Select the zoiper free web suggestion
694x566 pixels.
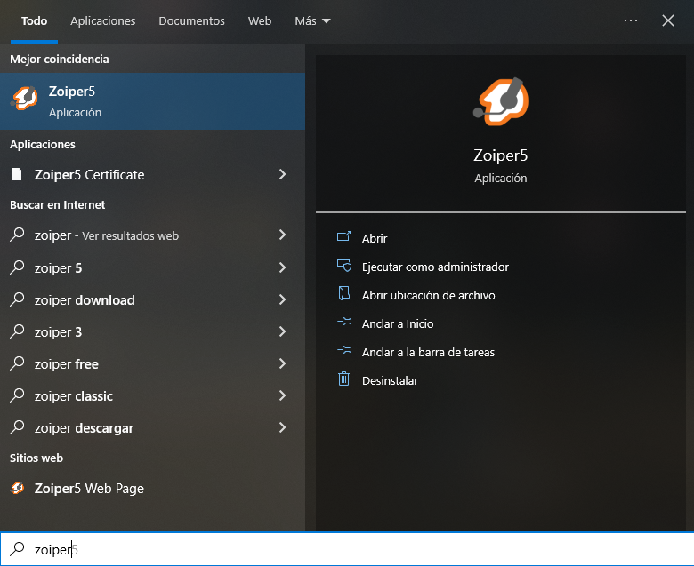(152, 363)
